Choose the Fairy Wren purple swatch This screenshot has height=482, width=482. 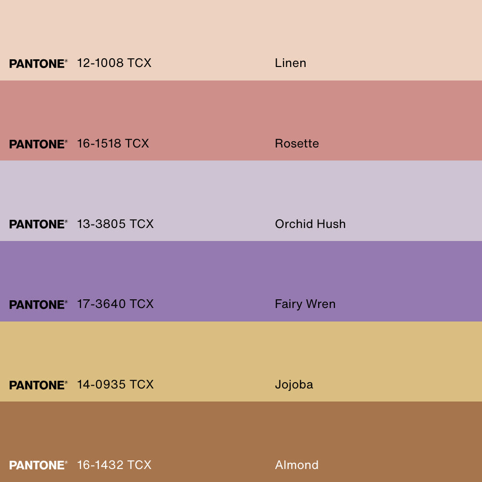(241, 281)
